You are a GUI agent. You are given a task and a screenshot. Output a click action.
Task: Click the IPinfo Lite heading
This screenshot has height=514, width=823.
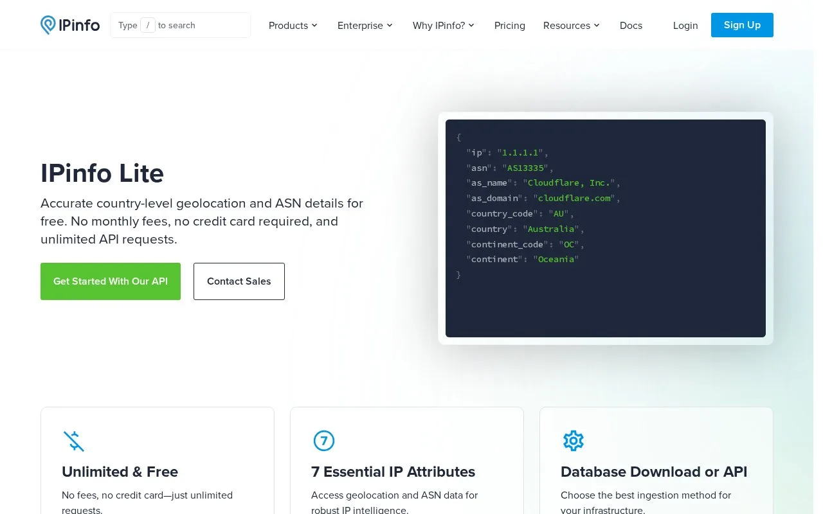102,173
